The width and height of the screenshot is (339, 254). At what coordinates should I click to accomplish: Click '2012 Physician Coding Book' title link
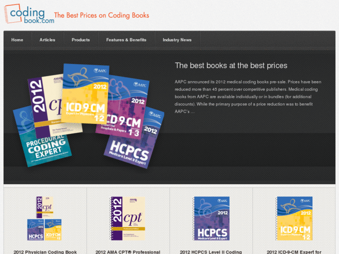tap(45, 252)
